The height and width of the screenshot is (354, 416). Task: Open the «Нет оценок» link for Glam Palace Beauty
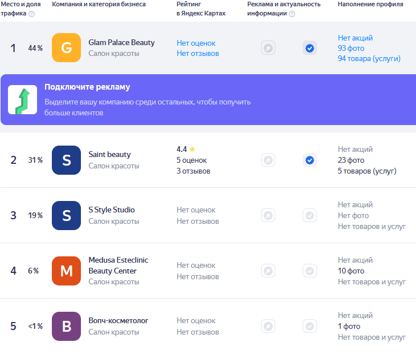pos(196,43)
